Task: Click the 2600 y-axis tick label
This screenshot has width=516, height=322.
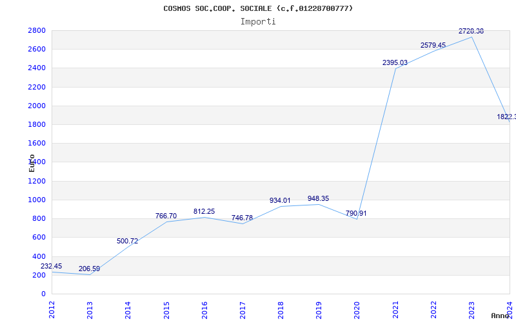Action: tap(37, 50)
